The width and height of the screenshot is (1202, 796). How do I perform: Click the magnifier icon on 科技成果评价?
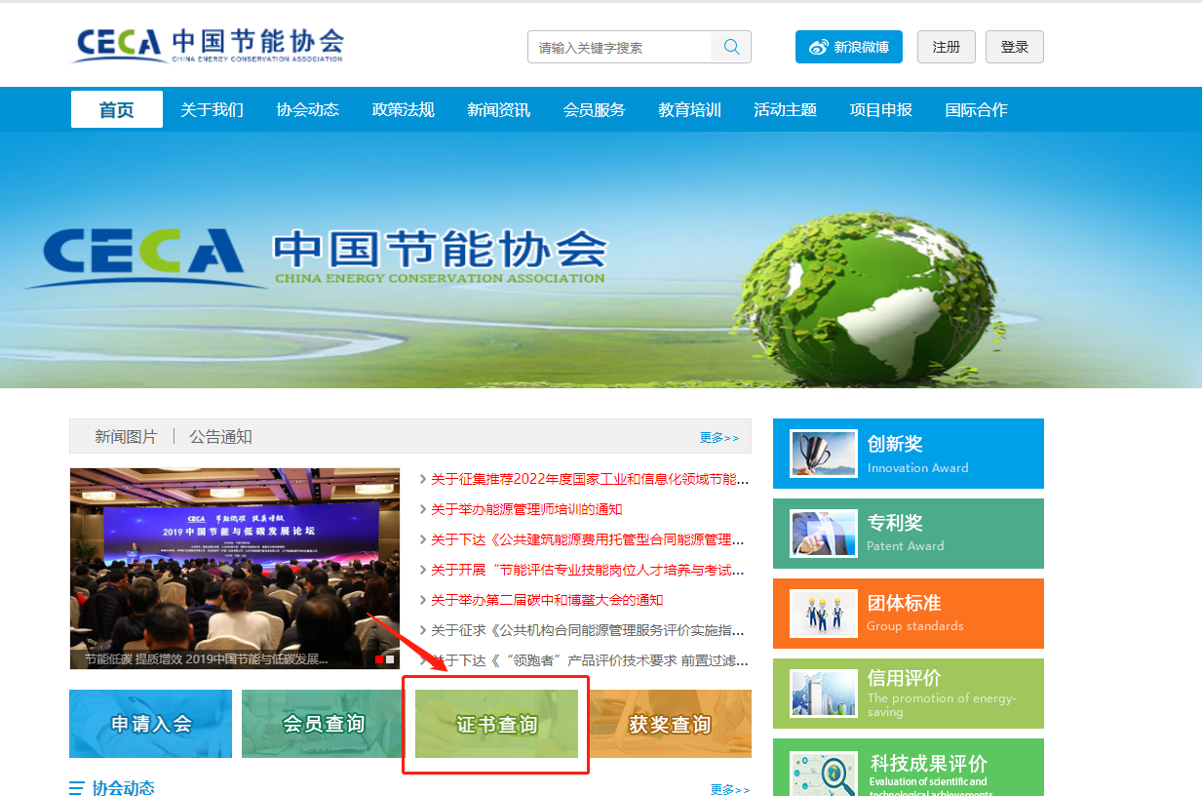[824, 774]
